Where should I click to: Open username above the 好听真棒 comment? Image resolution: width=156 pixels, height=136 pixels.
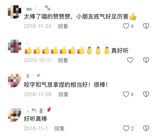coord(38,110)
